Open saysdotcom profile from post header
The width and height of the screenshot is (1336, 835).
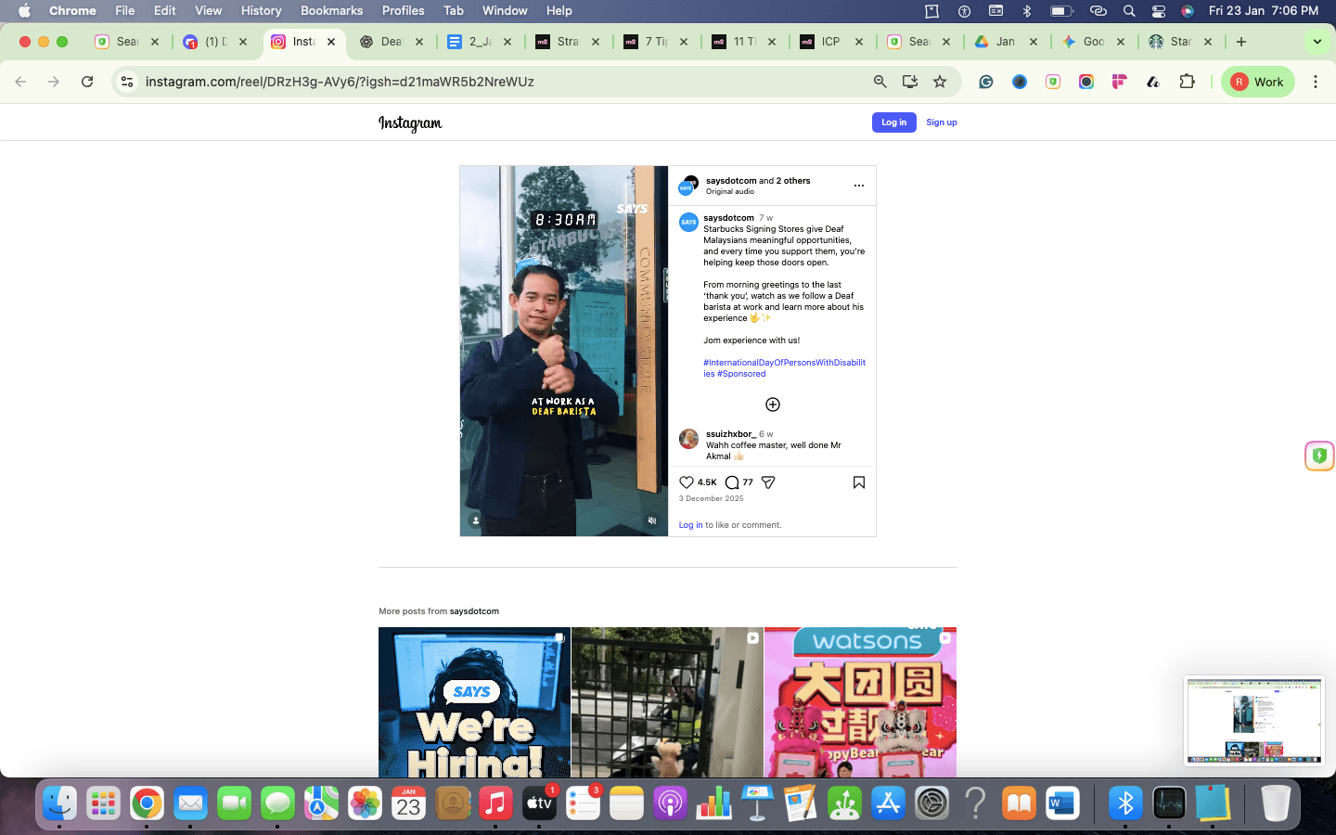point(731,181)
